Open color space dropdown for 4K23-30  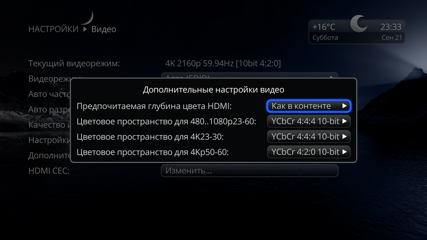point(309,136)
